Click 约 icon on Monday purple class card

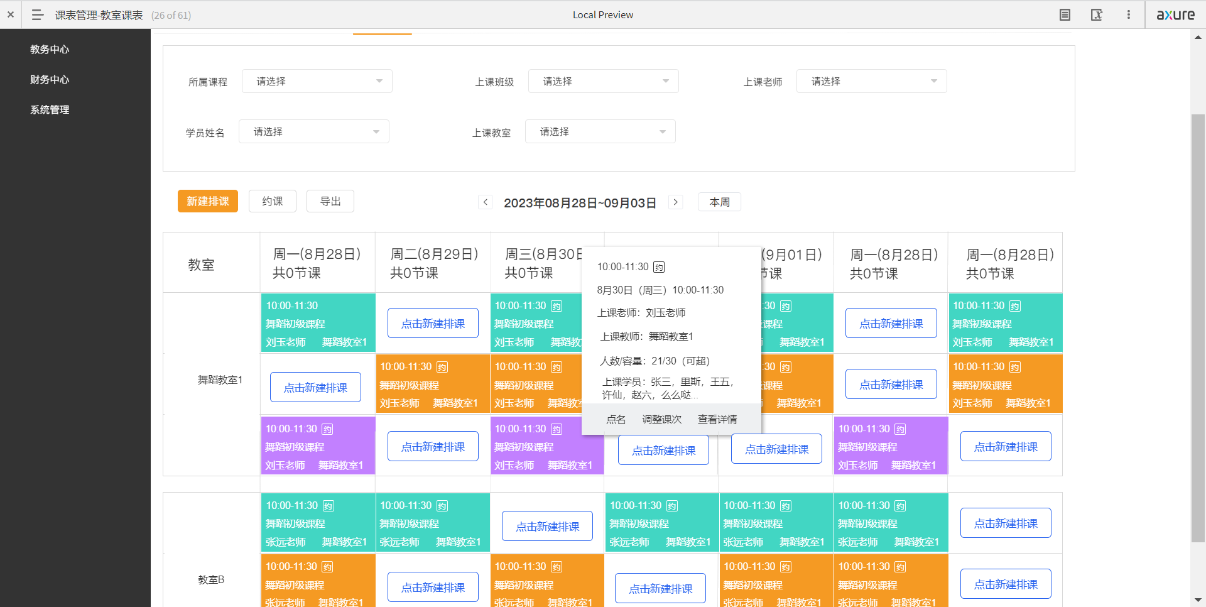(x=327, y=429)
